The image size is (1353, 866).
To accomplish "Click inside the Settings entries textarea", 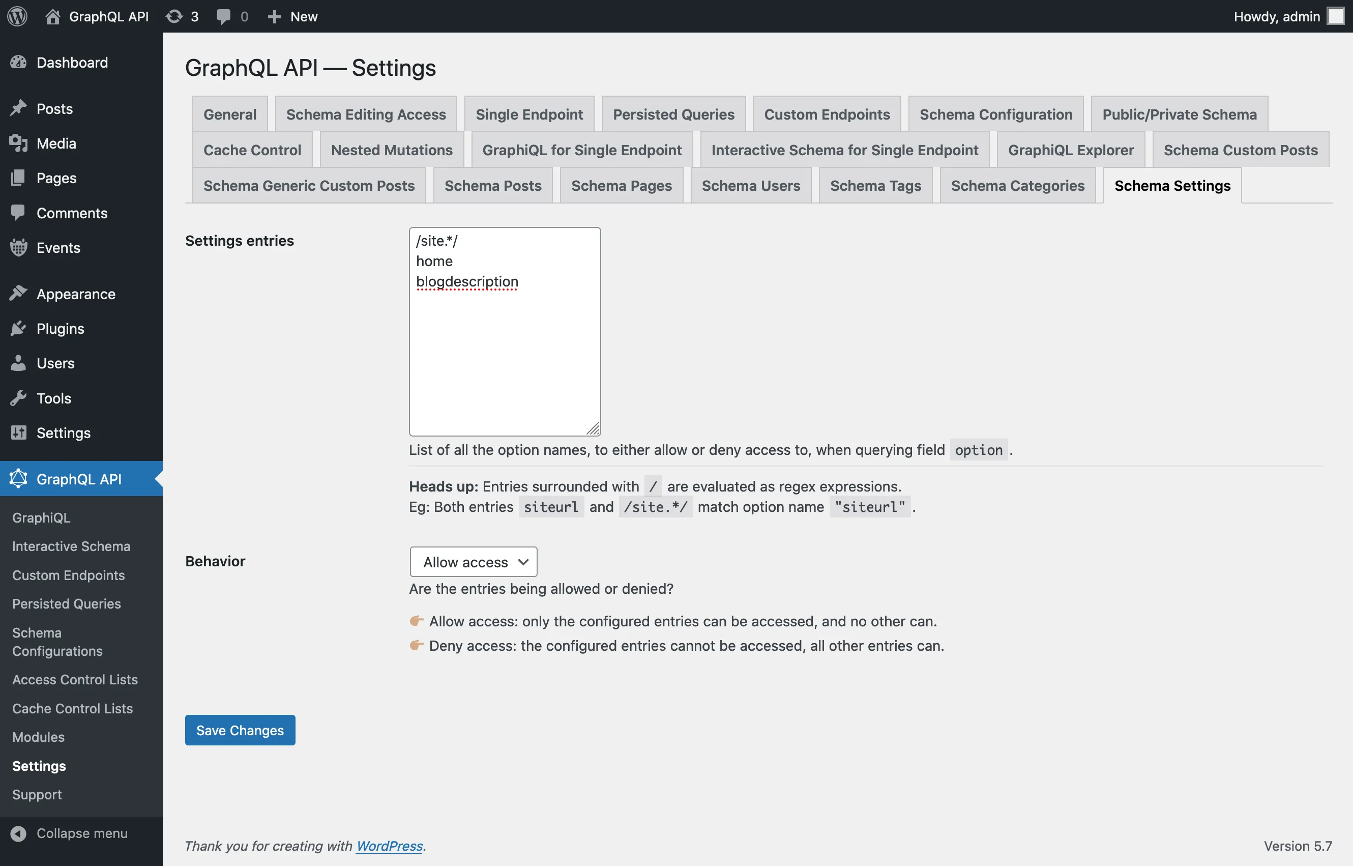I will (x=505, y=332).
